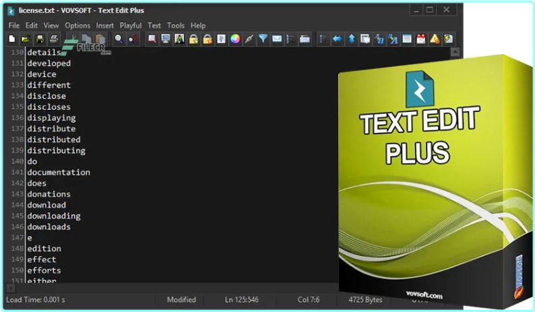
Task: Click the horizontal scrollbar left arrow
Action: tap(11, 288)
